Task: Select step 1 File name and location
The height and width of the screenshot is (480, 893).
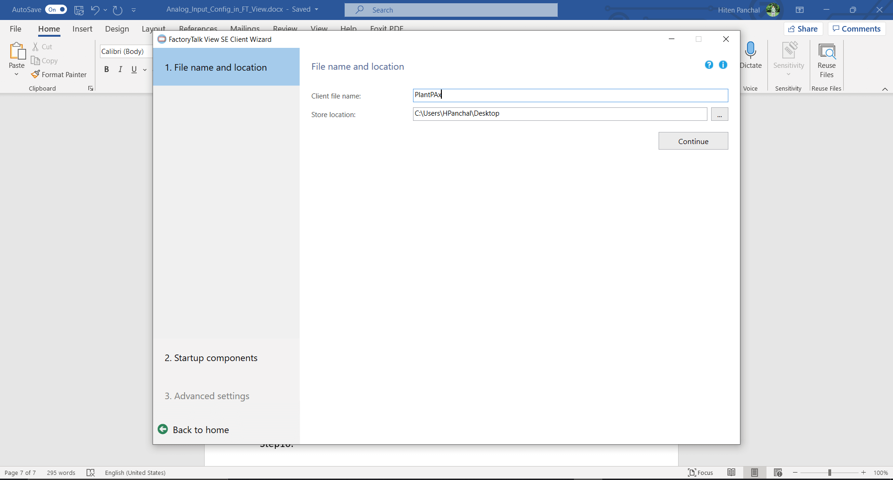Action: [226, 67]
